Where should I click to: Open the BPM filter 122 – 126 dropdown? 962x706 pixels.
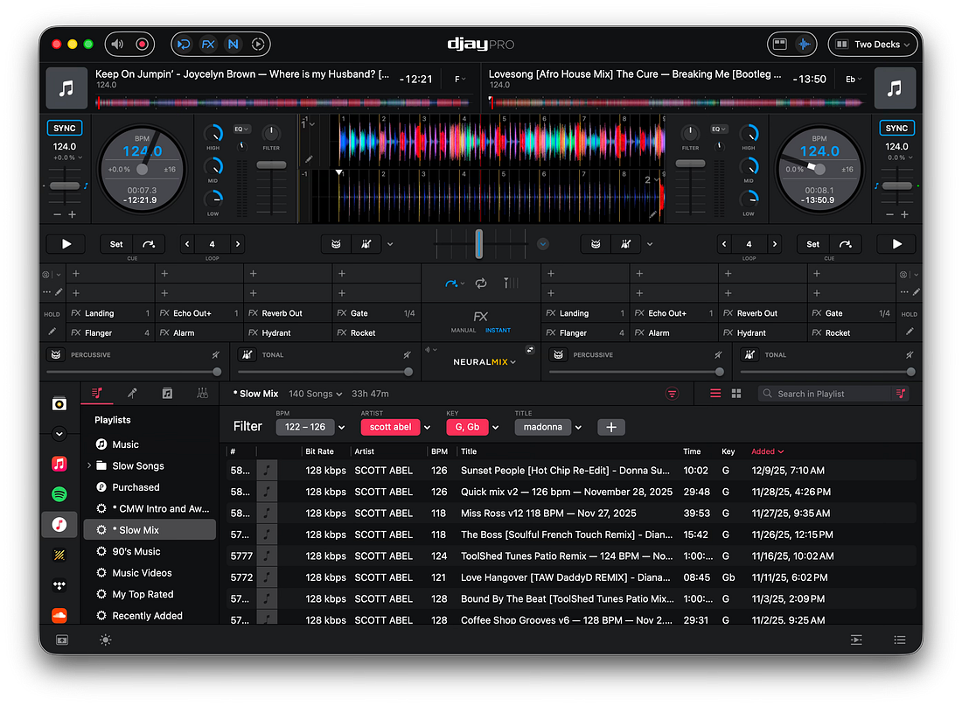point(342,427)
